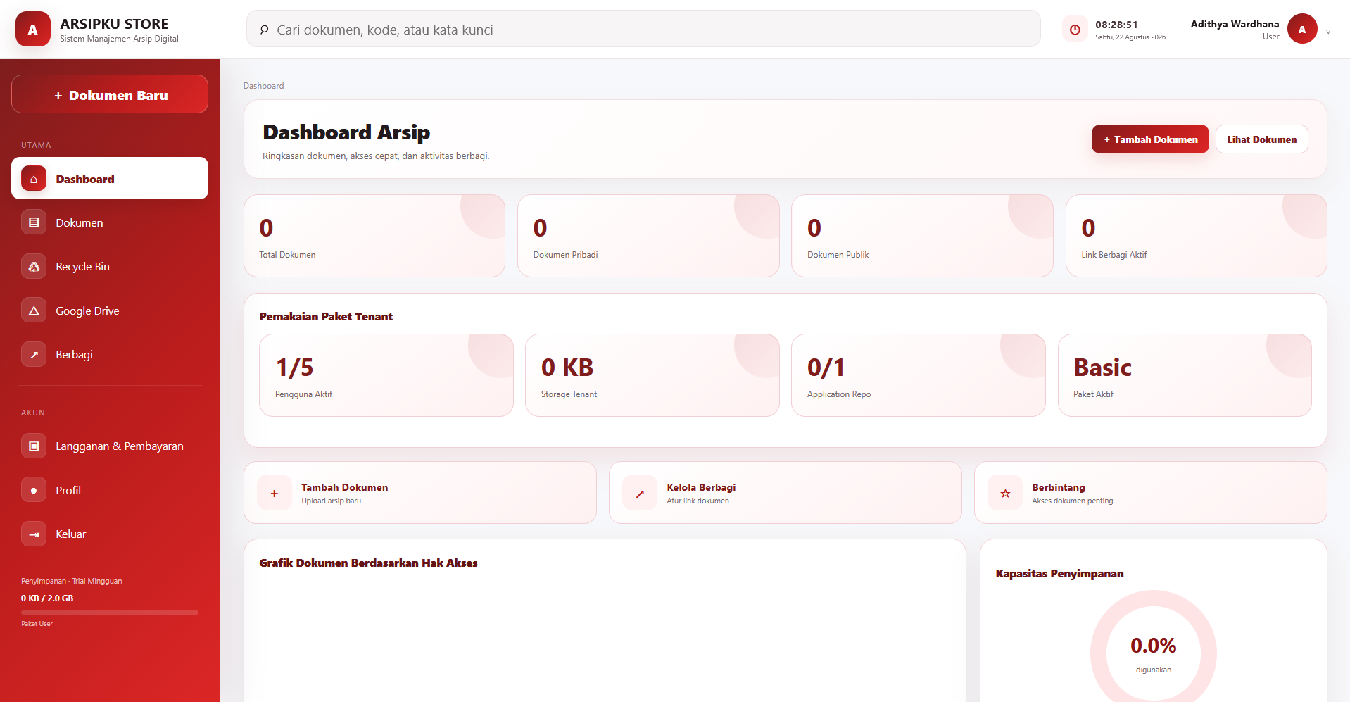Click the Paket Aktif Basic value
1350x702 pixels.
pos(1102,368)
